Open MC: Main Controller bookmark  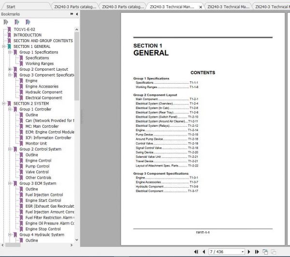42,126
